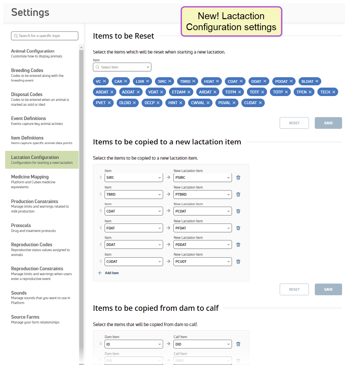Open Reproduction Constraints settings
This screenshot has width=345, height=365.
click(x=42, y=274)
